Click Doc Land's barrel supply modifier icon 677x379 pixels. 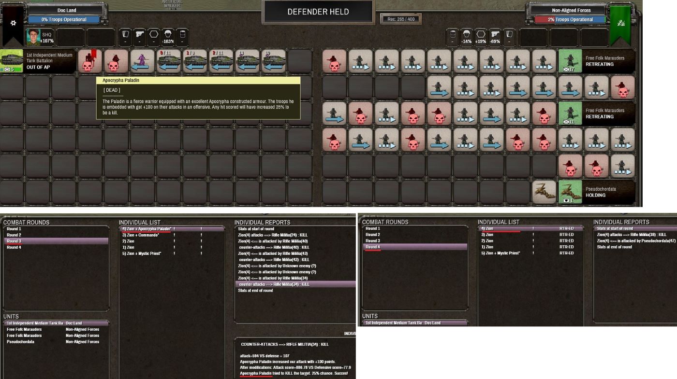click(x=182, y=37)
